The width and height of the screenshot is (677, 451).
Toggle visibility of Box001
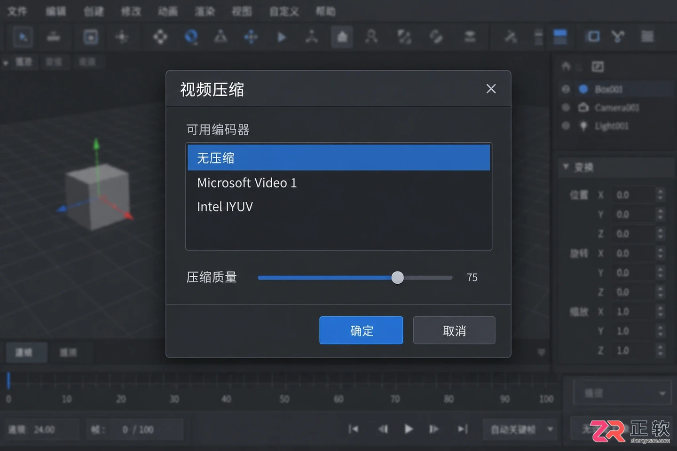click(x=566, y=89)
